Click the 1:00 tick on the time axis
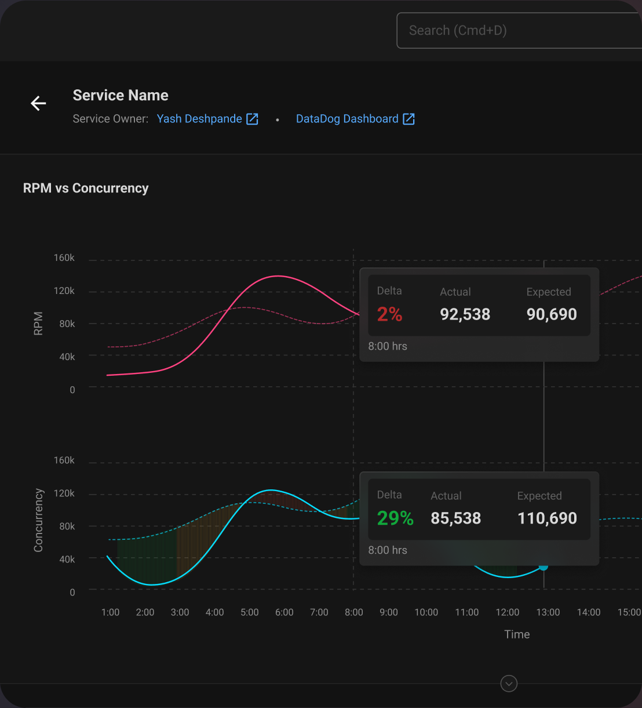 pyautogui.click(x=110, y=612)
